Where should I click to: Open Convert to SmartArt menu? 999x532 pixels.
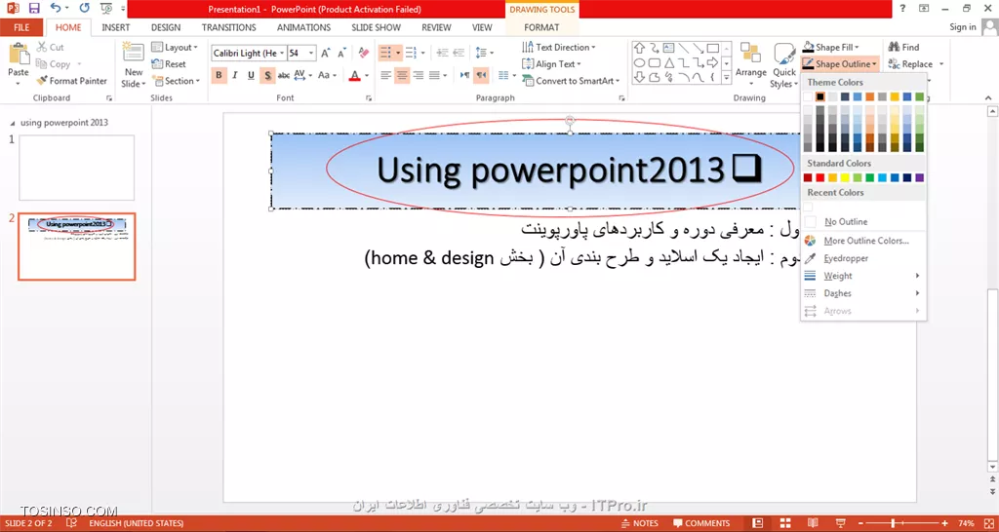571,81
